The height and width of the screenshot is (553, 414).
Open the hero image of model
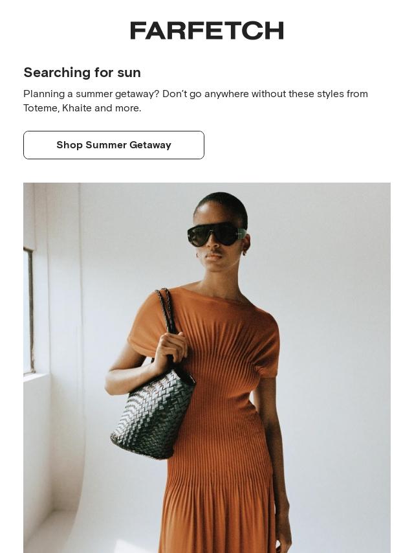click(x=207, y=368)
